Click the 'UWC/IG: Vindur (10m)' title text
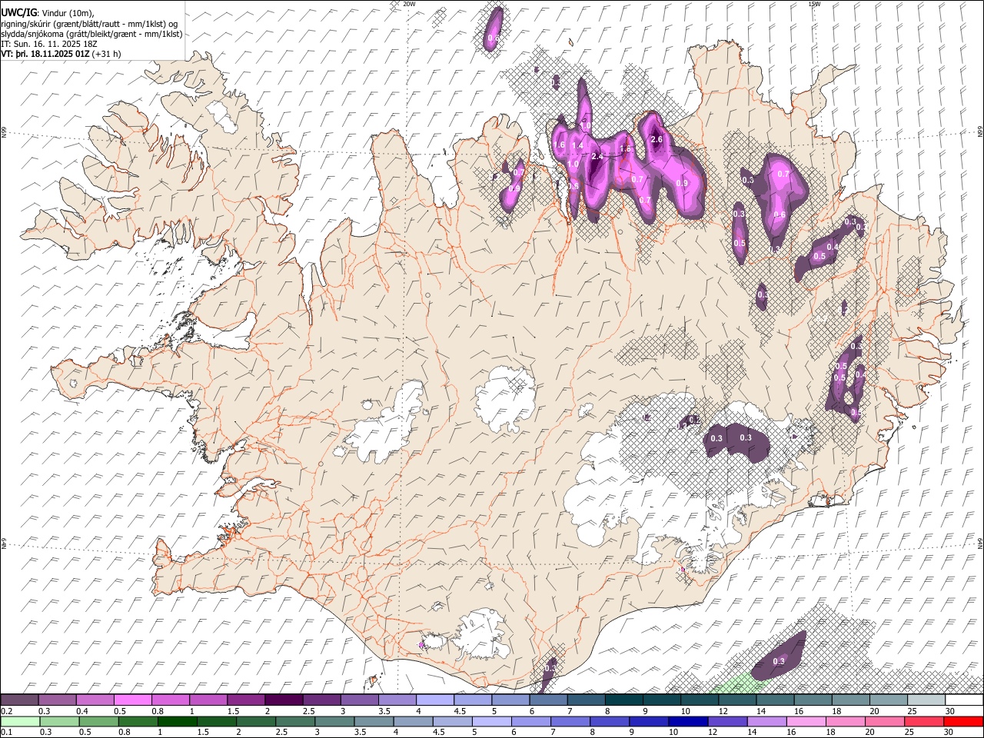 coord(48,12)
